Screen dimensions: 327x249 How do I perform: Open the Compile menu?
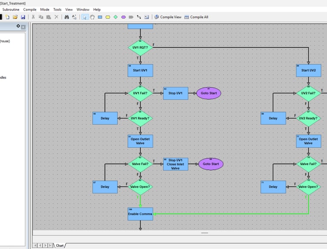30,10
